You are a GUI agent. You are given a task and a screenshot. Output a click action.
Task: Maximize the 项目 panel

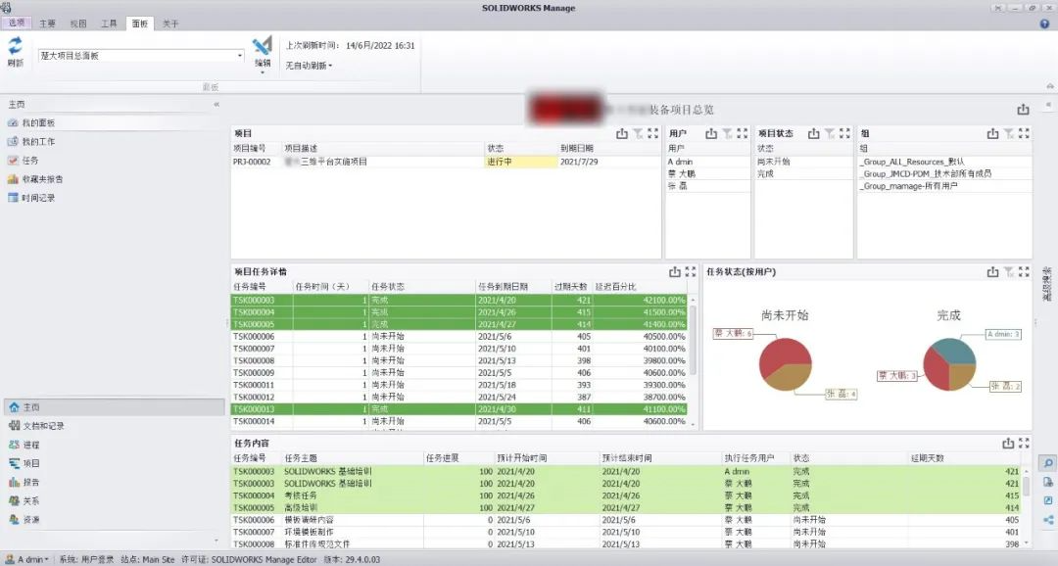[652, 133]
